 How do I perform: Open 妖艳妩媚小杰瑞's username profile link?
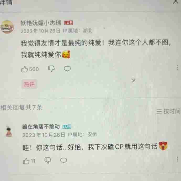pyautogui.click(x=41, y=23)
